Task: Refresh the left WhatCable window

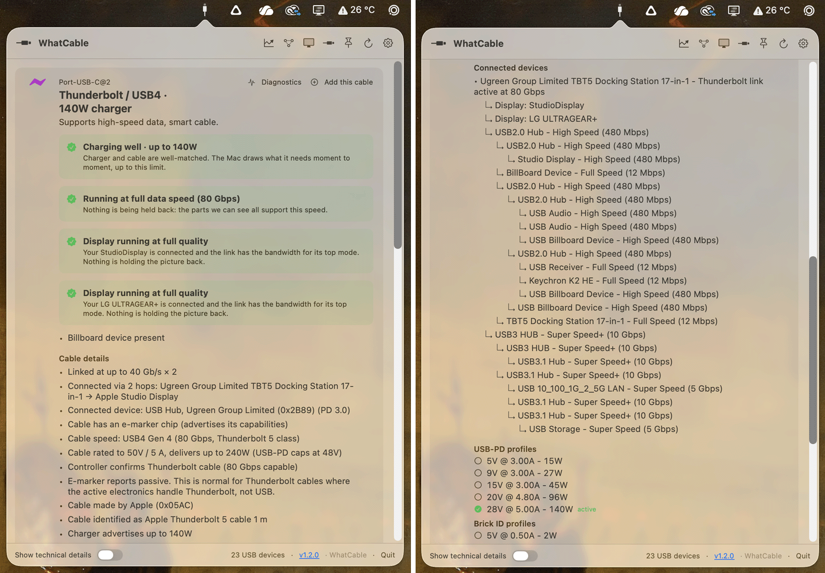Action: click(x=368, y=43)
